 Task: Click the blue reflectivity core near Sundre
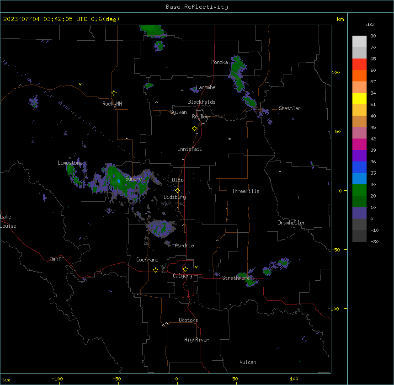[118, 181]
